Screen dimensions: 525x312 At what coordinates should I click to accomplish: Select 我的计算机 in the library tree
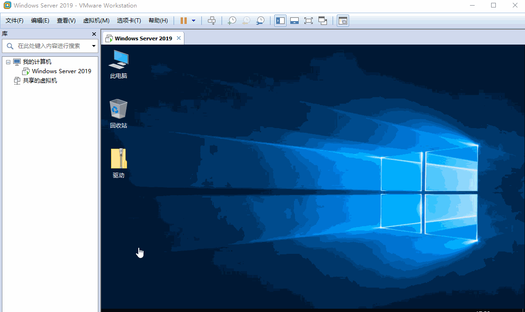37,62
